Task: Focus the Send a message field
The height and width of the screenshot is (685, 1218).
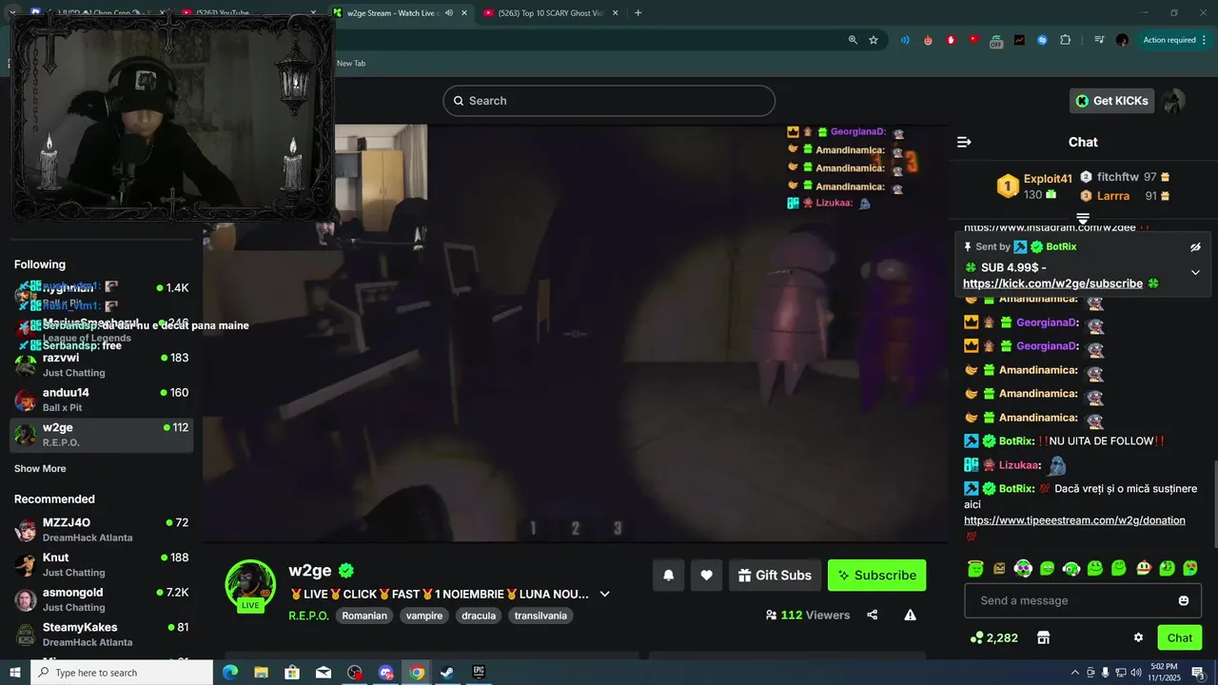Action: pos(1083,600)
